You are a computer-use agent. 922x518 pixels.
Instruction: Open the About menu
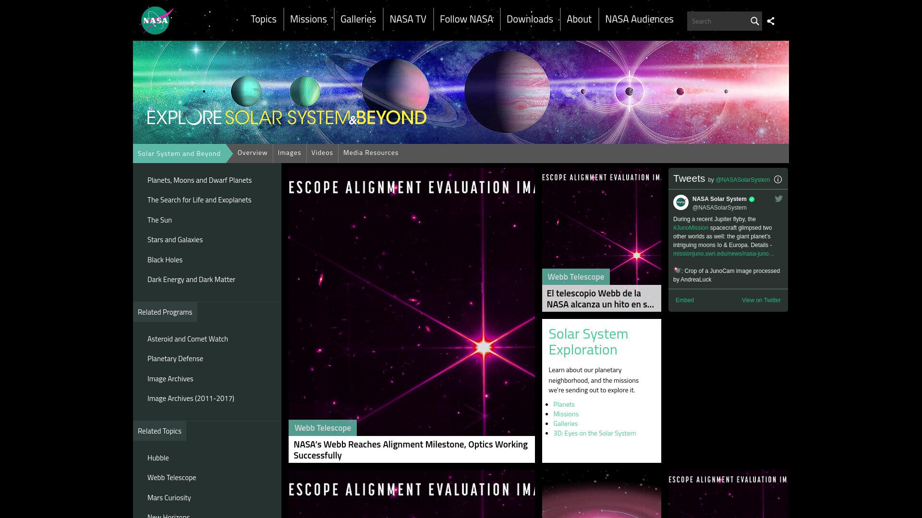coord(579,19)
